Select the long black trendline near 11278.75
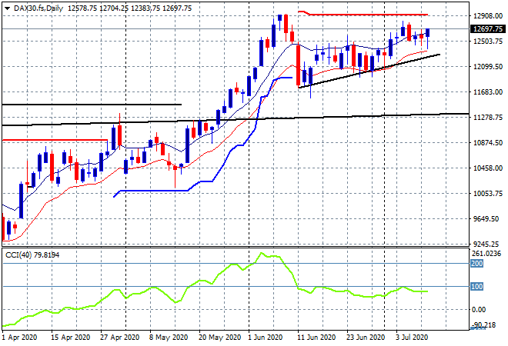Screen dimensions: 508x346 (x=236, y=119)
